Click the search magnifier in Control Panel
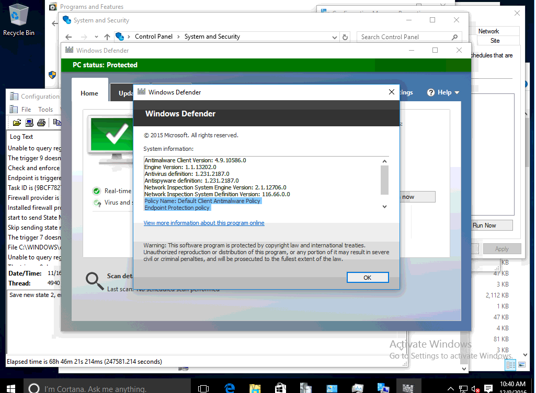Viewport: 536px width, 393px height. [454, 37]
